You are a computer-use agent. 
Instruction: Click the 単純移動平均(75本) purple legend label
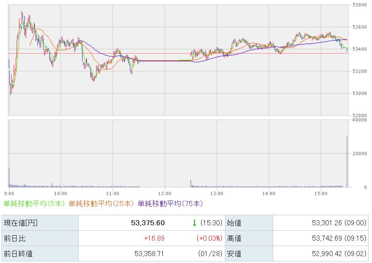point(170,204)
